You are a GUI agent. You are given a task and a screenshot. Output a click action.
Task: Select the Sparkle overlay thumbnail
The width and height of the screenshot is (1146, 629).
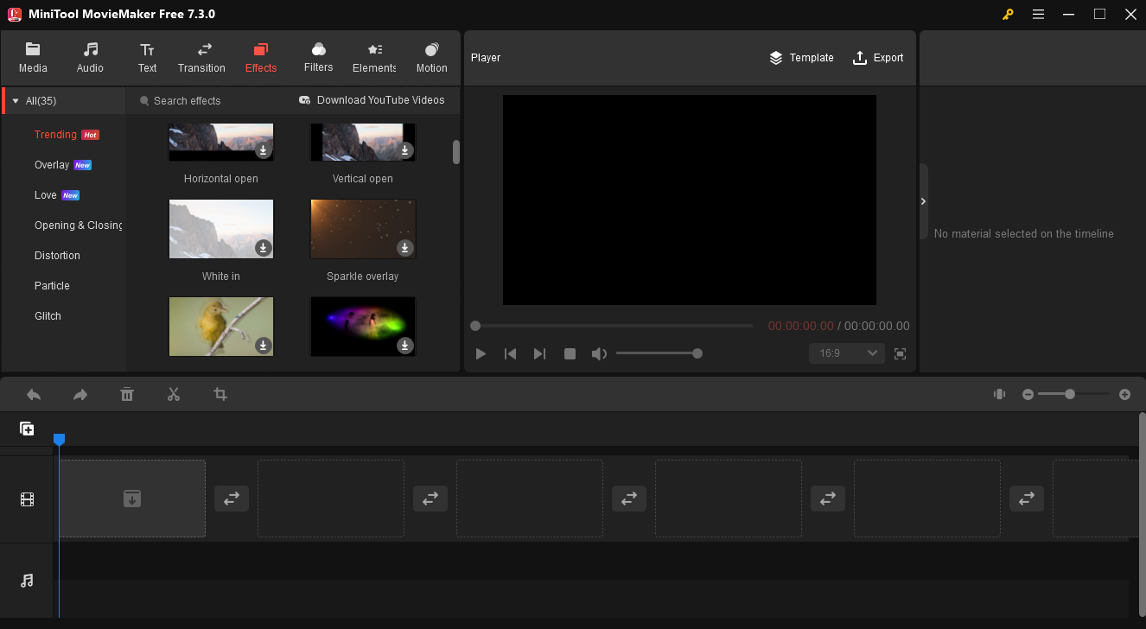click(x=363, y=229)
